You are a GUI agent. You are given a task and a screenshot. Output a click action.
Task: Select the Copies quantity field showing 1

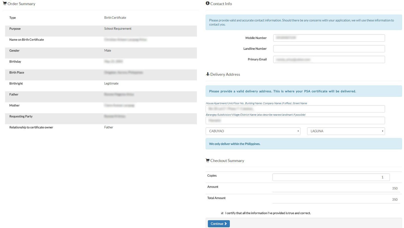pos(331,177)
